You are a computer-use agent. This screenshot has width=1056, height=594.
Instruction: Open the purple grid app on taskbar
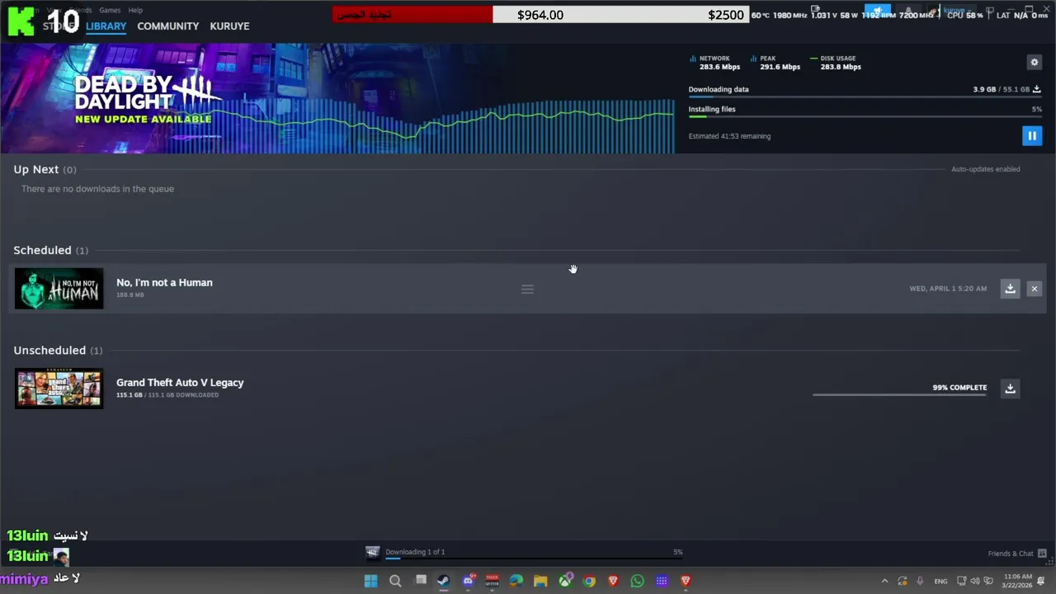coord(662,581)
